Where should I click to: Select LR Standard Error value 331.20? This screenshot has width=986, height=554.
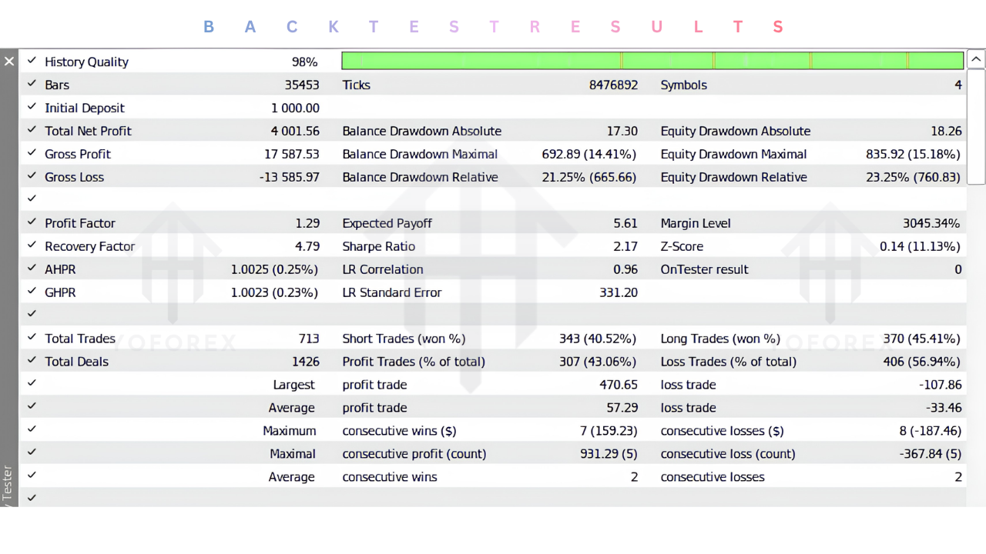619,292
